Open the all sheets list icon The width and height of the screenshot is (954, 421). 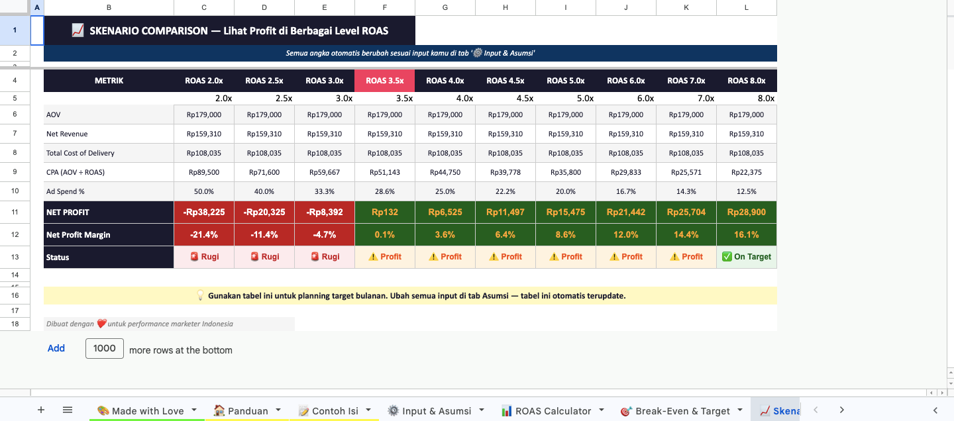(x=68, y=410)
